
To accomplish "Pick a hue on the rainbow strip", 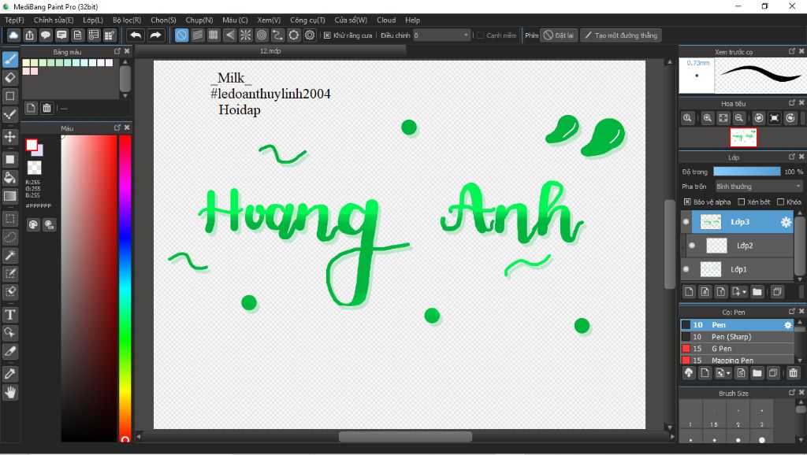I will tap(125, 288).
